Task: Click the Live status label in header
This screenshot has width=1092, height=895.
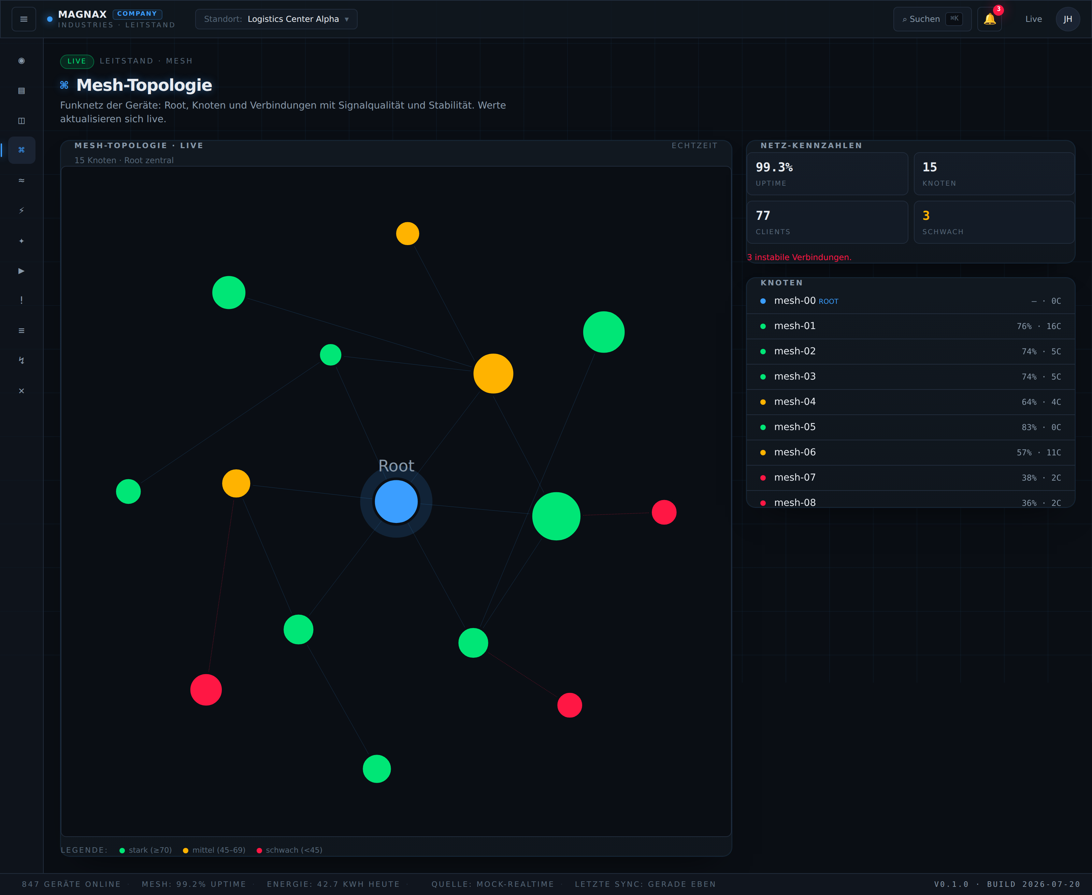Action: [x=1033, y=19]
